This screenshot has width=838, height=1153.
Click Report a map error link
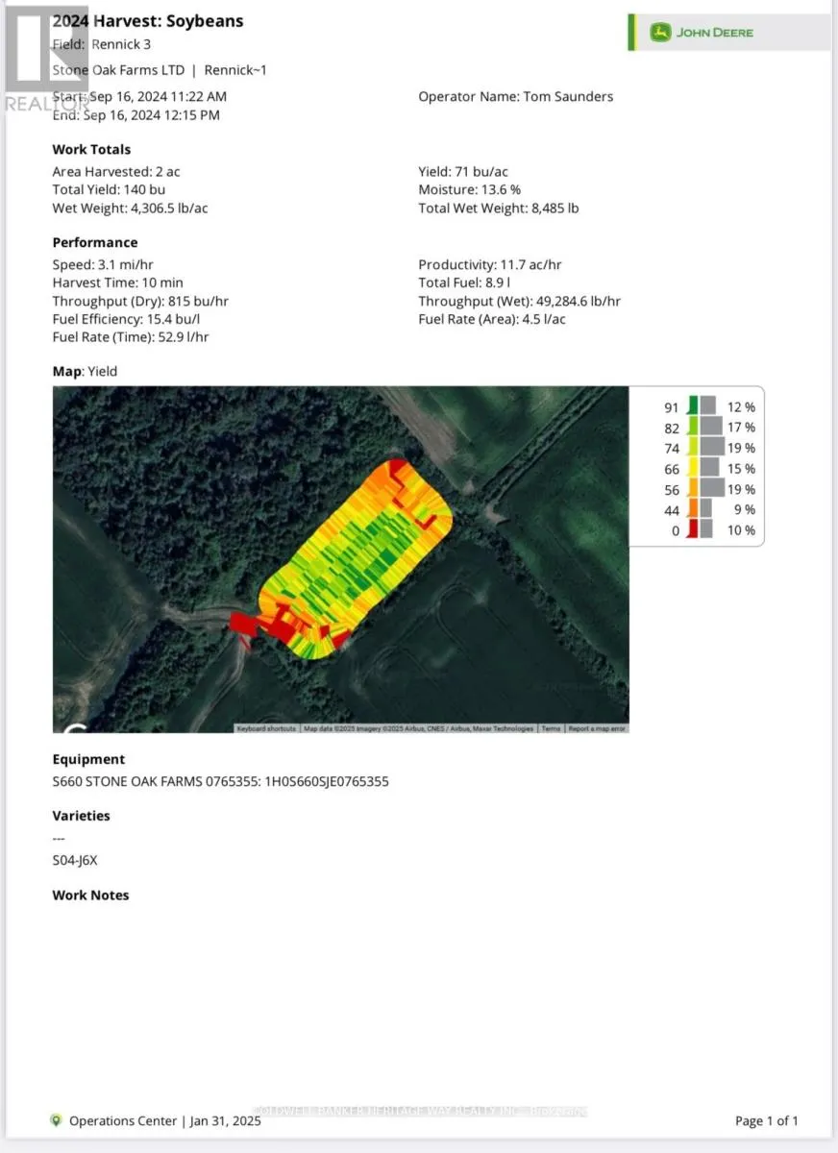point(597,728)
